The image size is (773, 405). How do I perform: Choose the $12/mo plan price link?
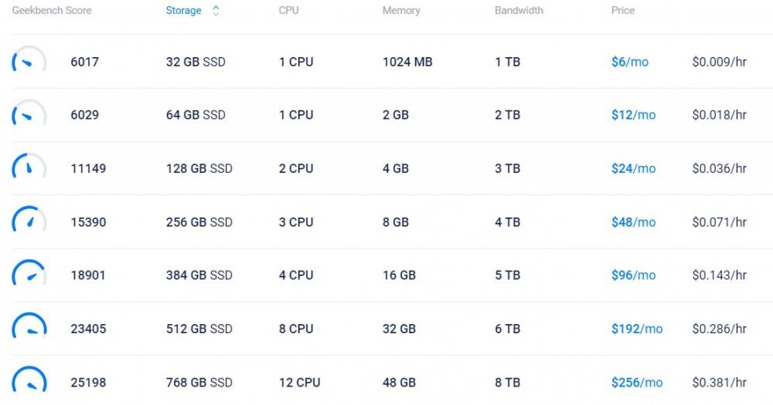[633, 115]
